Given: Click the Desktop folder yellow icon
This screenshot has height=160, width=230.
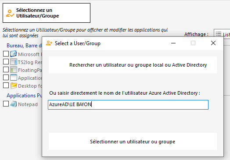Looking at the screenshot, I should [14, 85].
